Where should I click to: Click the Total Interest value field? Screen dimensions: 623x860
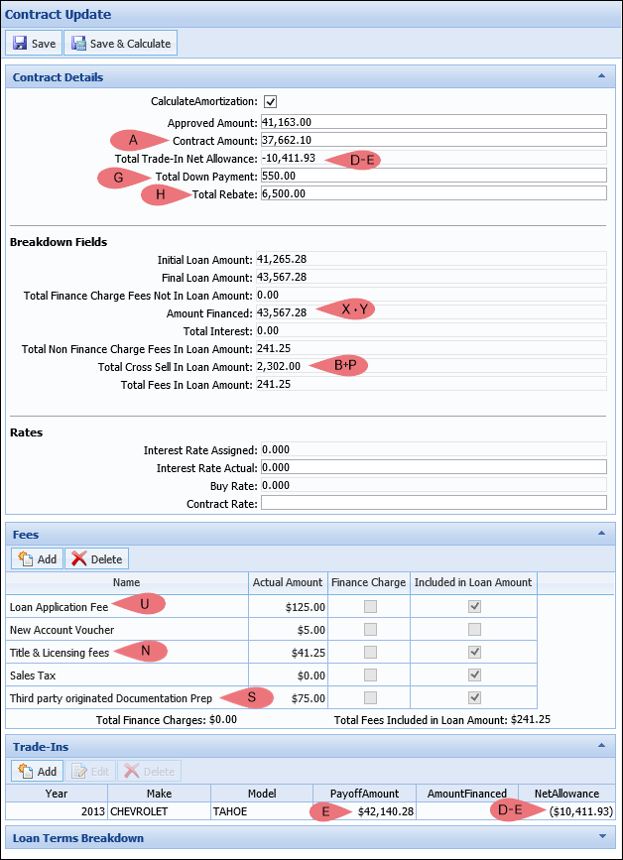coord(432,330)
